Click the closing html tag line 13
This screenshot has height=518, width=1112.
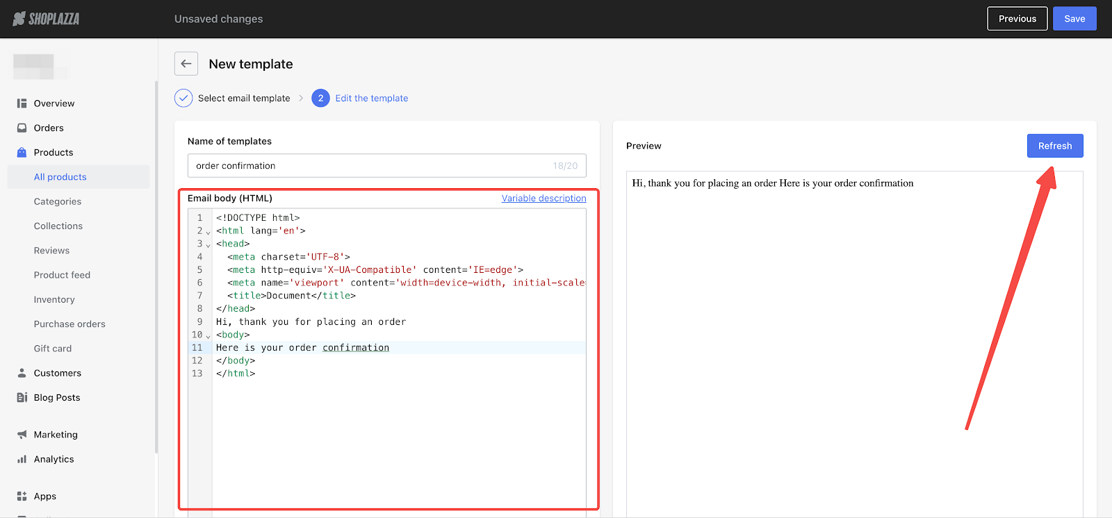coord(236,374)
